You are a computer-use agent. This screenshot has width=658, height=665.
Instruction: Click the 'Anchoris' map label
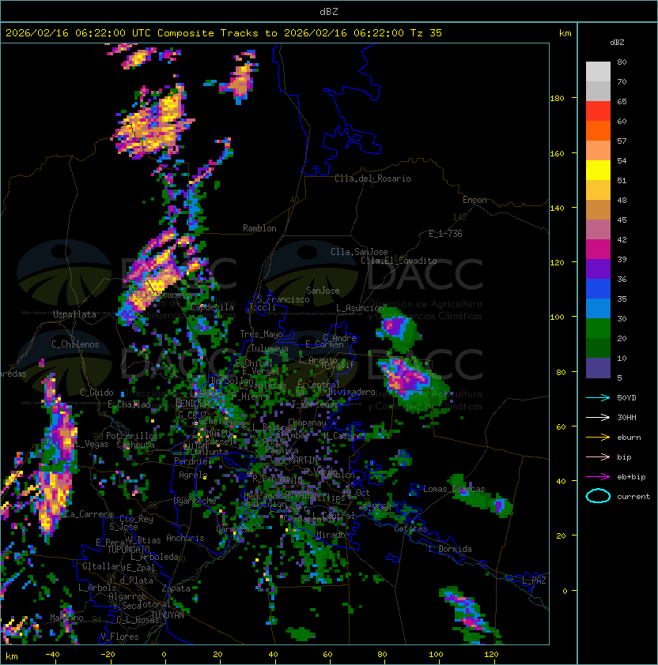[x=185, y=538]
